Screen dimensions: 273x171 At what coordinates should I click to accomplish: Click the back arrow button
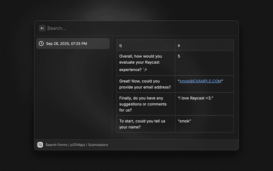pos(42,28)
